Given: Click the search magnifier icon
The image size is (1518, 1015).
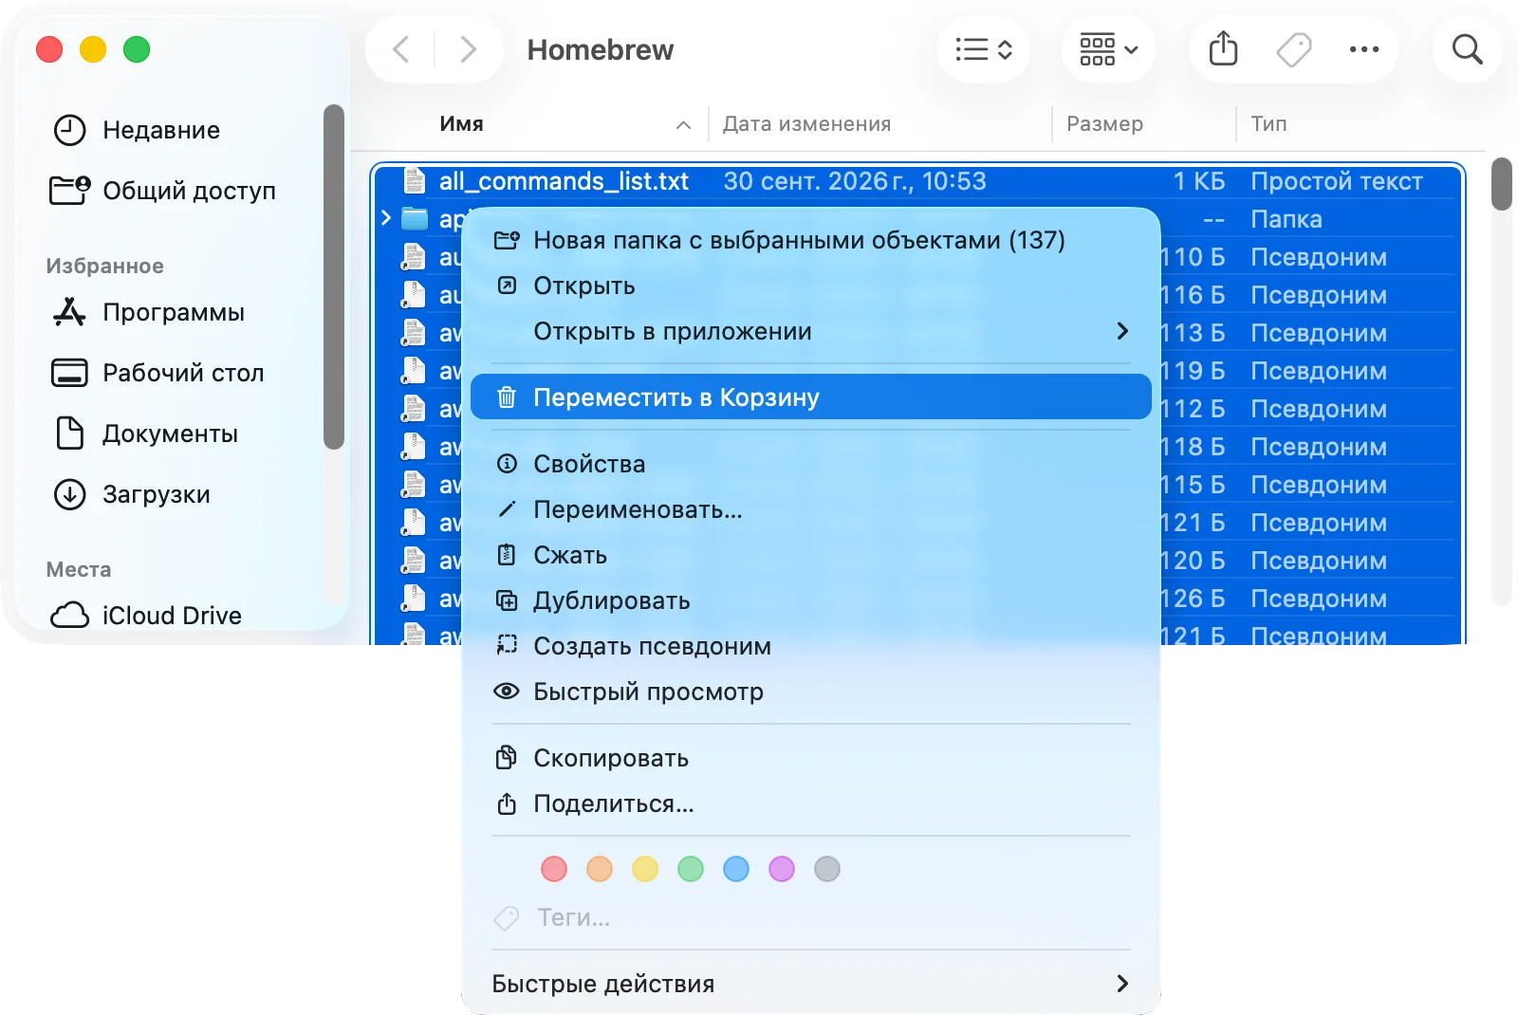Looking at the screenshot, I should pyautogui.click(x=1467, y=49).
